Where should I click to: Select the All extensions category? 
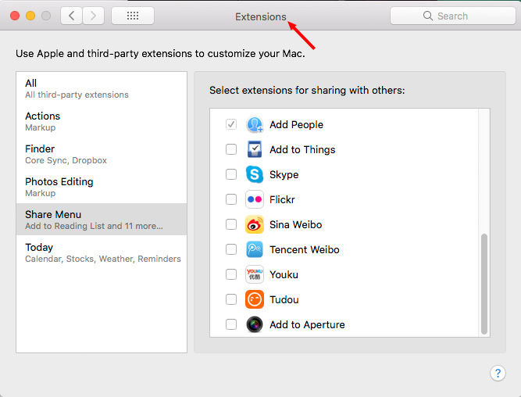(x=102, y=88)
